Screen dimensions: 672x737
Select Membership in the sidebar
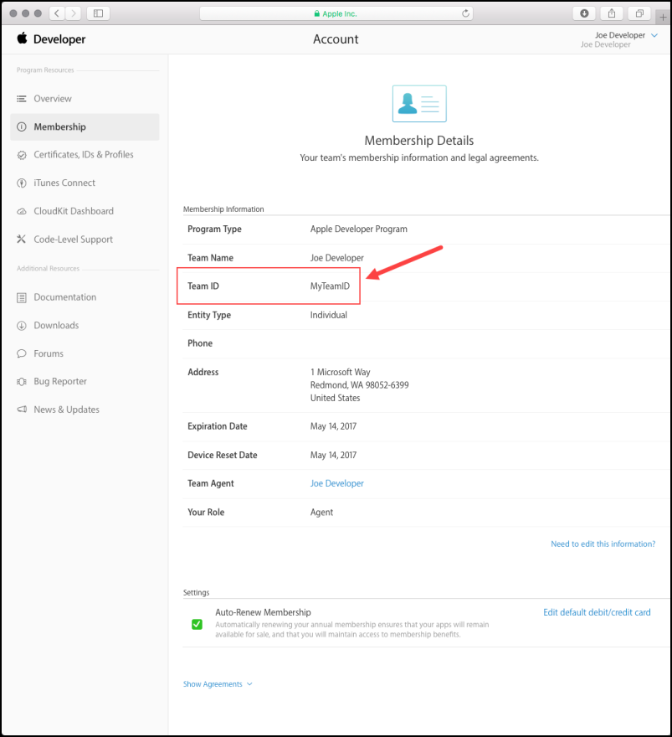coord(85,127)
